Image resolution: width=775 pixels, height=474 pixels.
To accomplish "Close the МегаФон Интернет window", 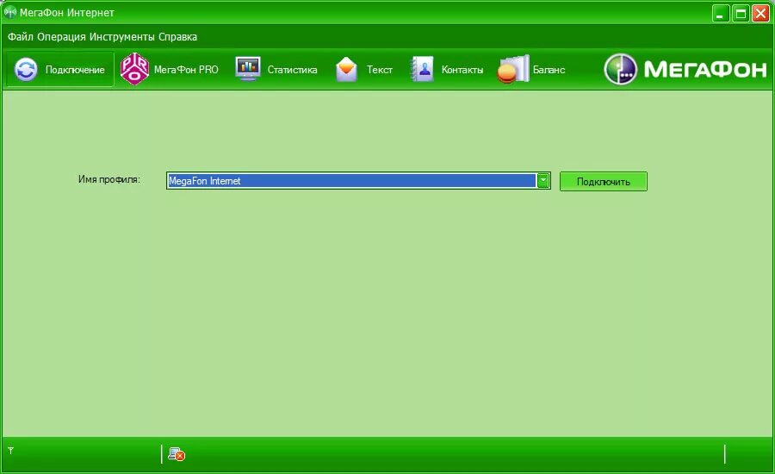I will [760, 14].
